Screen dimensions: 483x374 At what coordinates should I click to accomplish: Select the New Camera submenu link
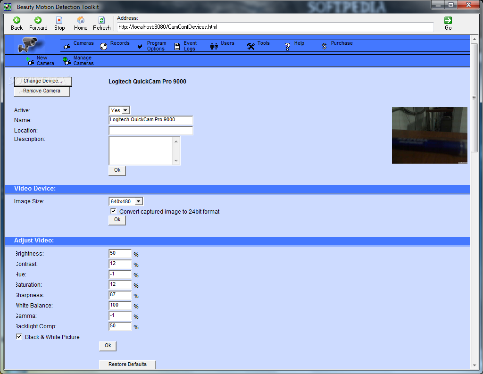pos(45,60)
